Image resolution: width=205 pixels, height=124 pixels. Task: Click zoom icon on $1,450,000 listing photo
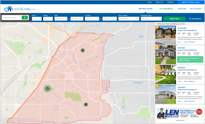[x=157, y=27]
